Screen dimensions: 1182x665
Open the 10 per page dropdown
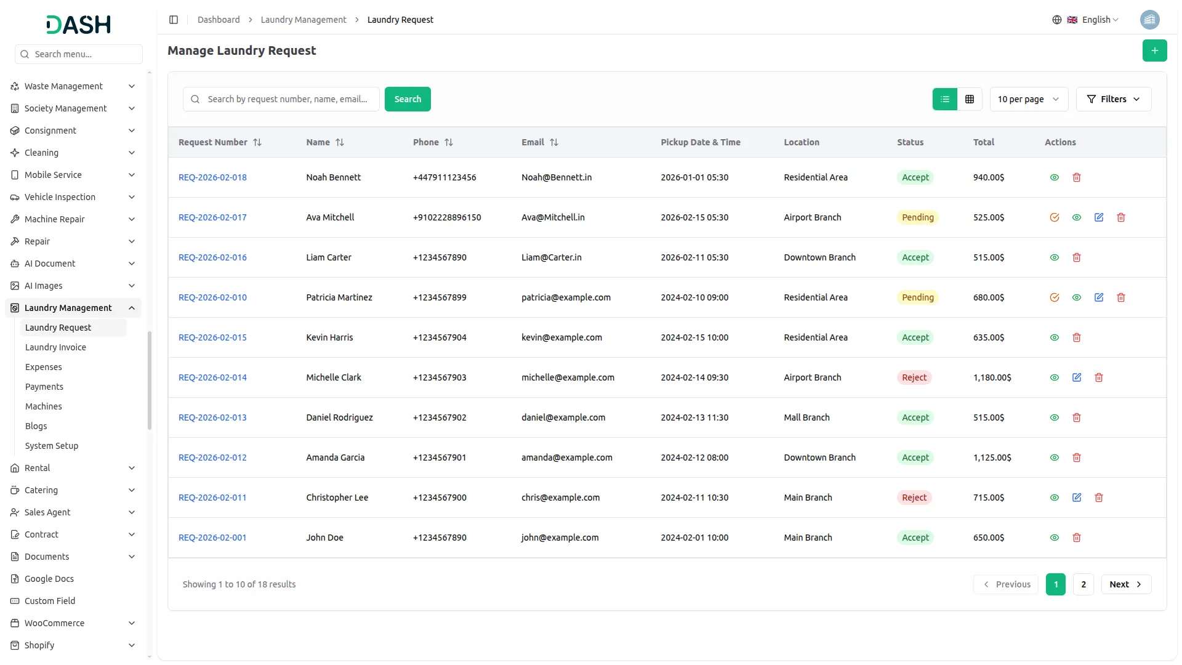pos(1028,99)
